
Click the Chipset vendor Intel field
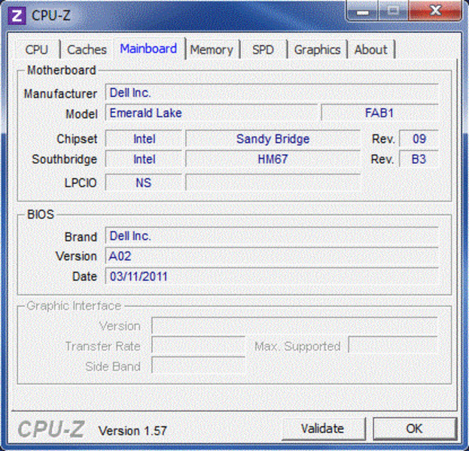144,139
